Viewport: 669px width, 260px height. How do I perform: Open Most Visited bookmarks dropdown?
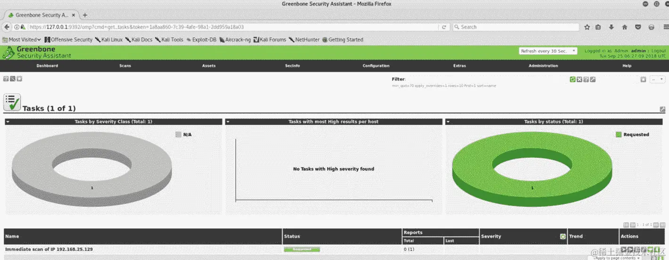(x=22, y=40)
